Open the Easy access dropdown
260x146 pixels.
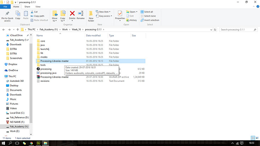104,16
